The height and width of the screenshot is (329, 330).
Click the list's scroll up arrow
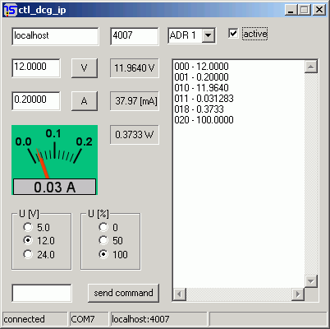(x=311, y=67)
